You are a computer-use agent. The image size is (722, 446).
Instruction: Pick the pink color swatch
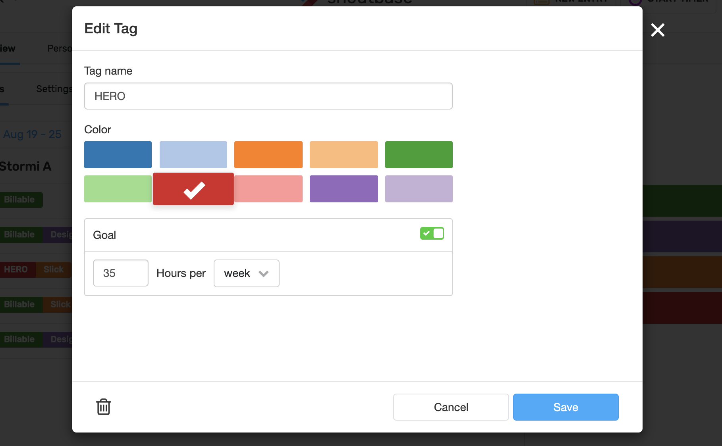268,189
